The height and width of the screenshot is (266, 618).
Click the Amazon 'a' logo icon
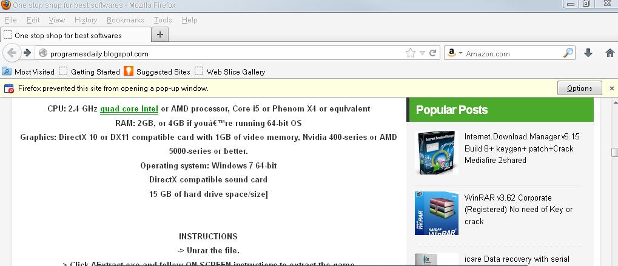pyautogui.click(x=452, y=53)
